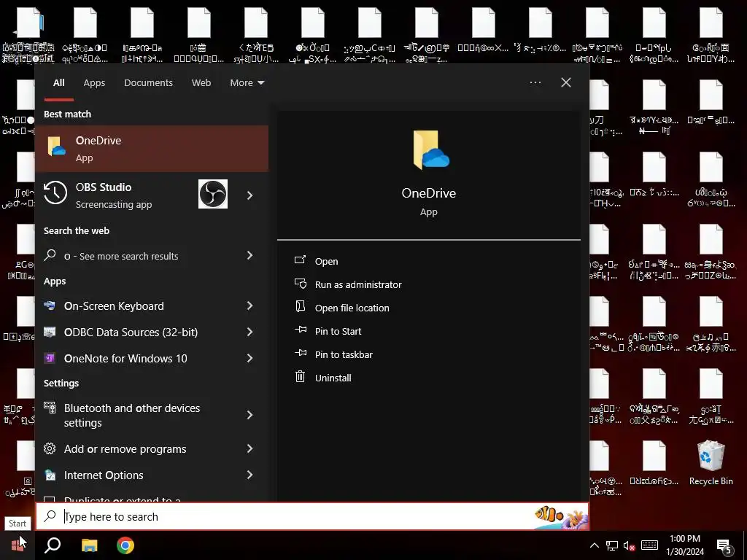The height and width of the screenshot is (560, 747).
Task: Switch to the All tab
Action: (59, 83)
